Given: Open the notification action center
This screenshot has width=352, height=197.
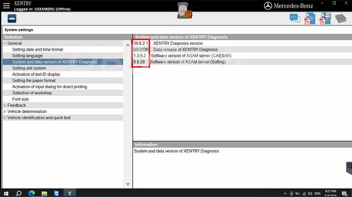Looking at the screenshot, I should (x=345, y=193).
